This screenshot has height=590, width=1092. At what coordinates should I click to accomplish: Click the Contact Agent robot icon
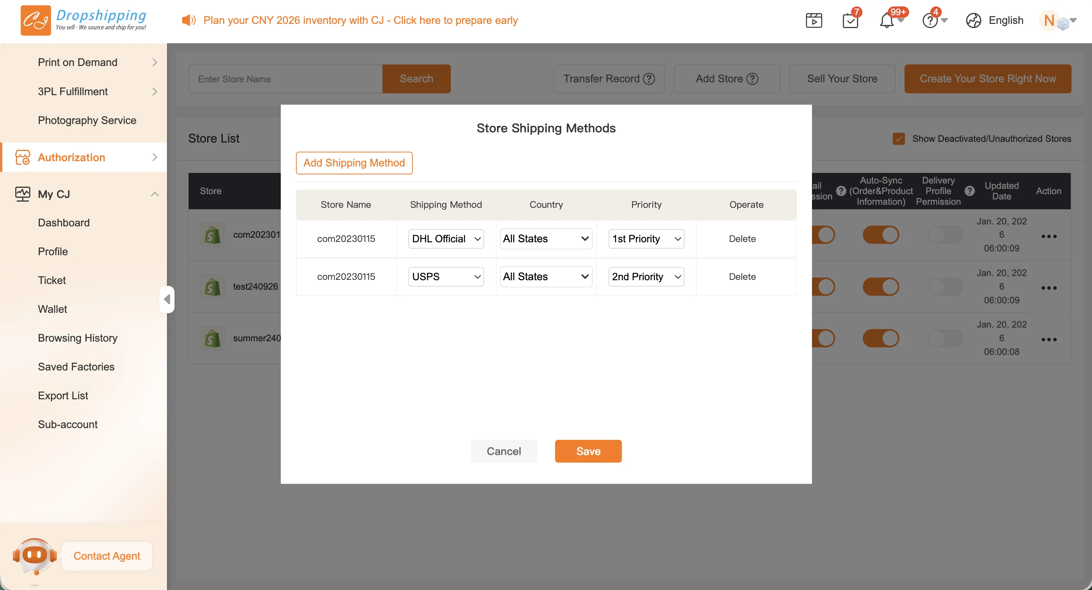pos(35,555)
